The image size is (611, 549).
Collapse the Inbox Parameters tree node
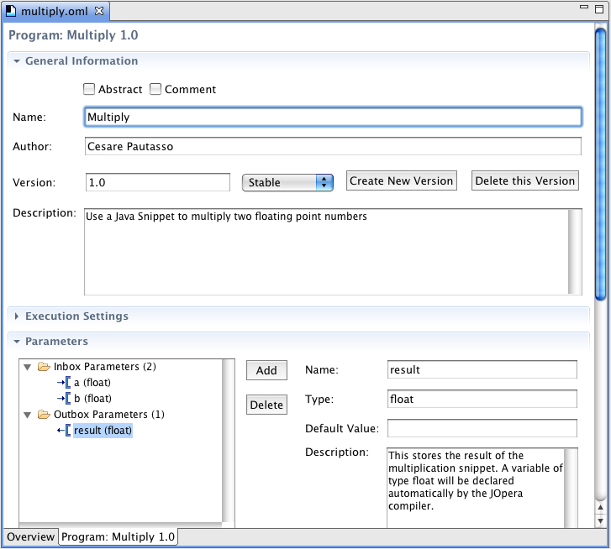[x=27, y=367]
